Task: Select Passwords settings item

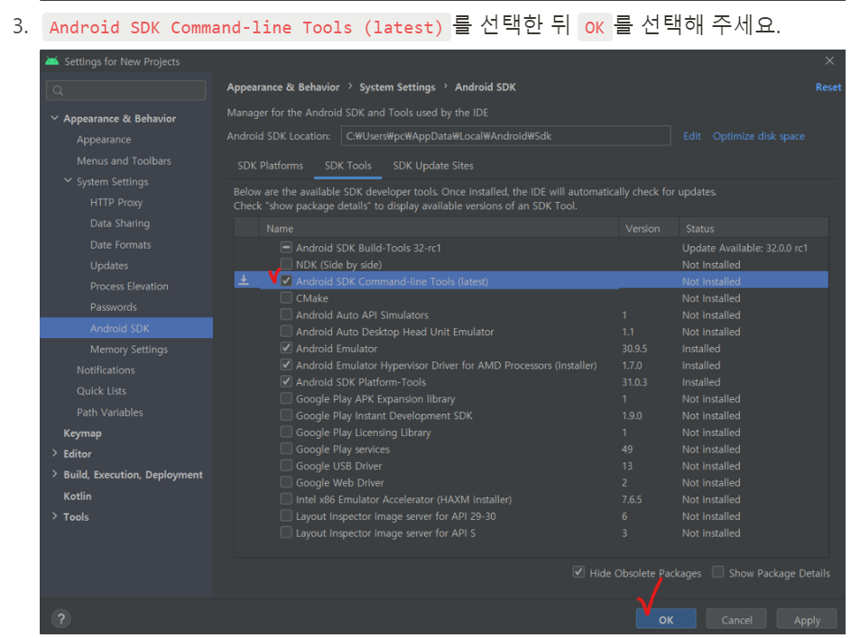Action: [x=114, y=307]
